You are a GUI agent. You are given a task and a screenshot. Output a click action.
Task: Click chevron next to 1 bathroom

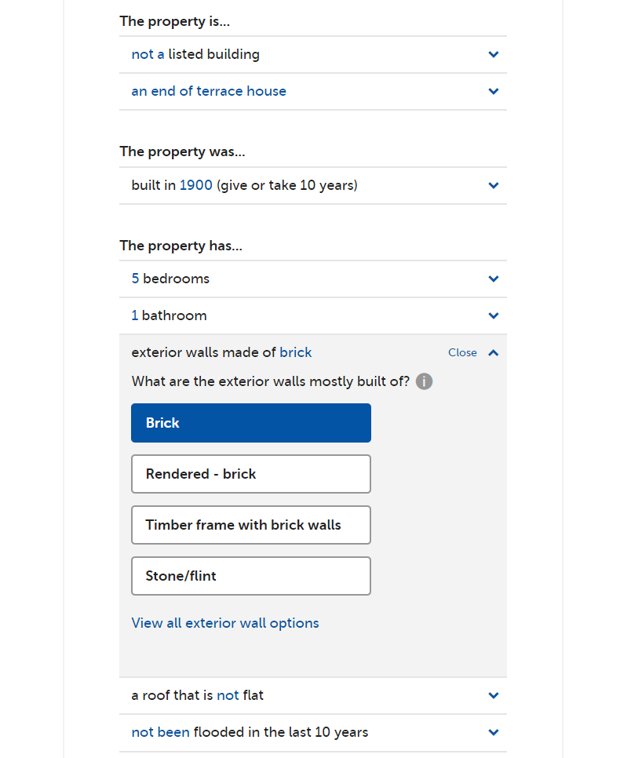(494, 315)
